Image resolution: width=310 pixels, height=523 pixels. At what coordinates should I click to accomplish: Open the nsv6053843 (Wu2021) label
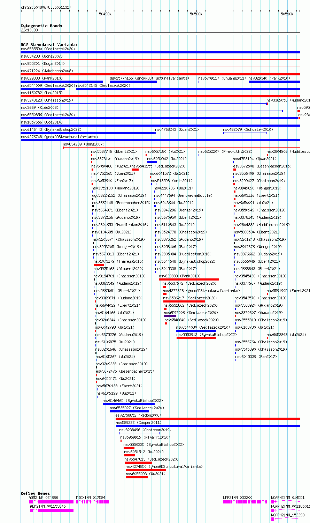pyautogui.click(x=286, y=335)
